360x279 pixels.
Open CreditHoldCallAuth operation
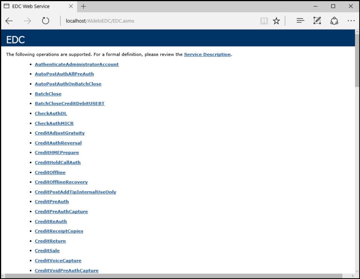tap(58, 162)
